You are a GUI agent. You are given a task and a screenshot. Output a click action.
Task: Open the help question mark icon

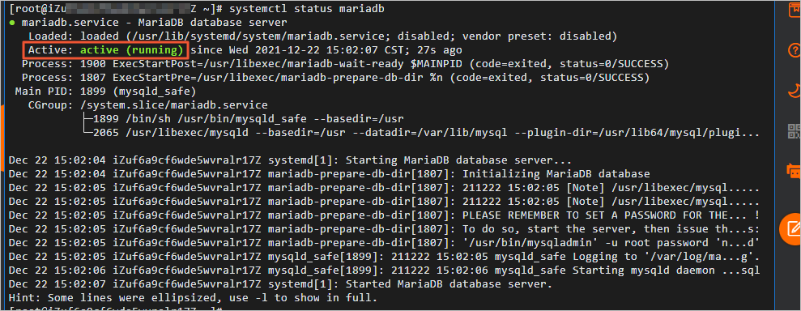point(795,50)
